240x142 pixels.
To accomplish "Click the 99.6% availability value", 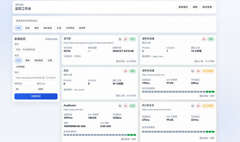I will tap(170, 120).
